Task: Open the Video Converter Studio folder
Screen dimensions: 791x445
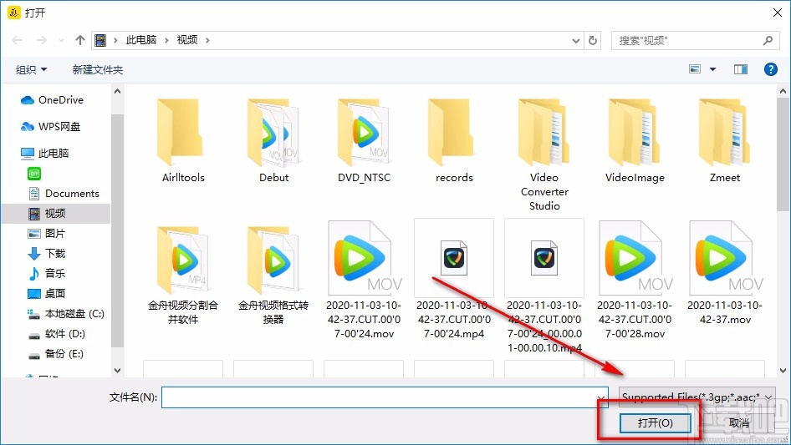Action: pyautogui.click(x=544, y=154)
